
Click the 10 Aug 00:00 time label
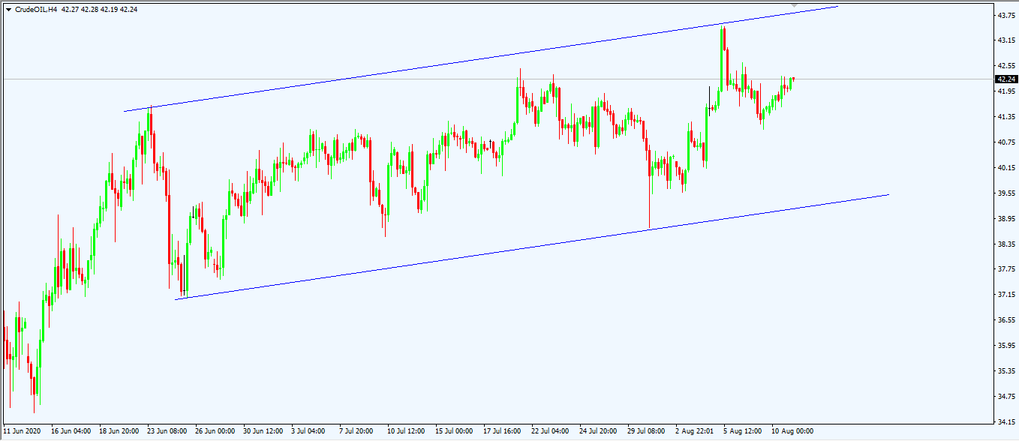tap(792, 431)
